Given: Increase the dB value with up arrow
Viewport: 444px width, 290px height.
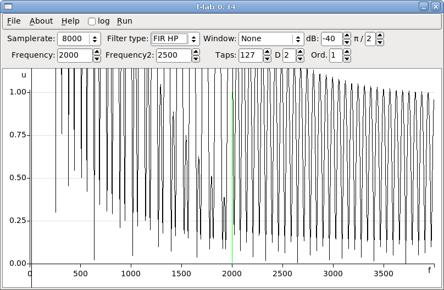Looking at the screenshot, I should click(347, 36).
